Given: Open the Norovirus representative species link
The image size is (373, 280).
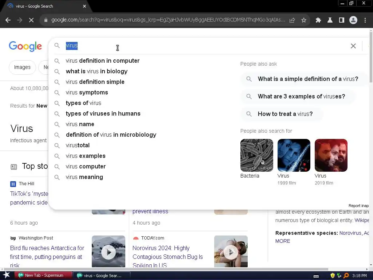Looking at the screenshot, I should click(350, 233).
